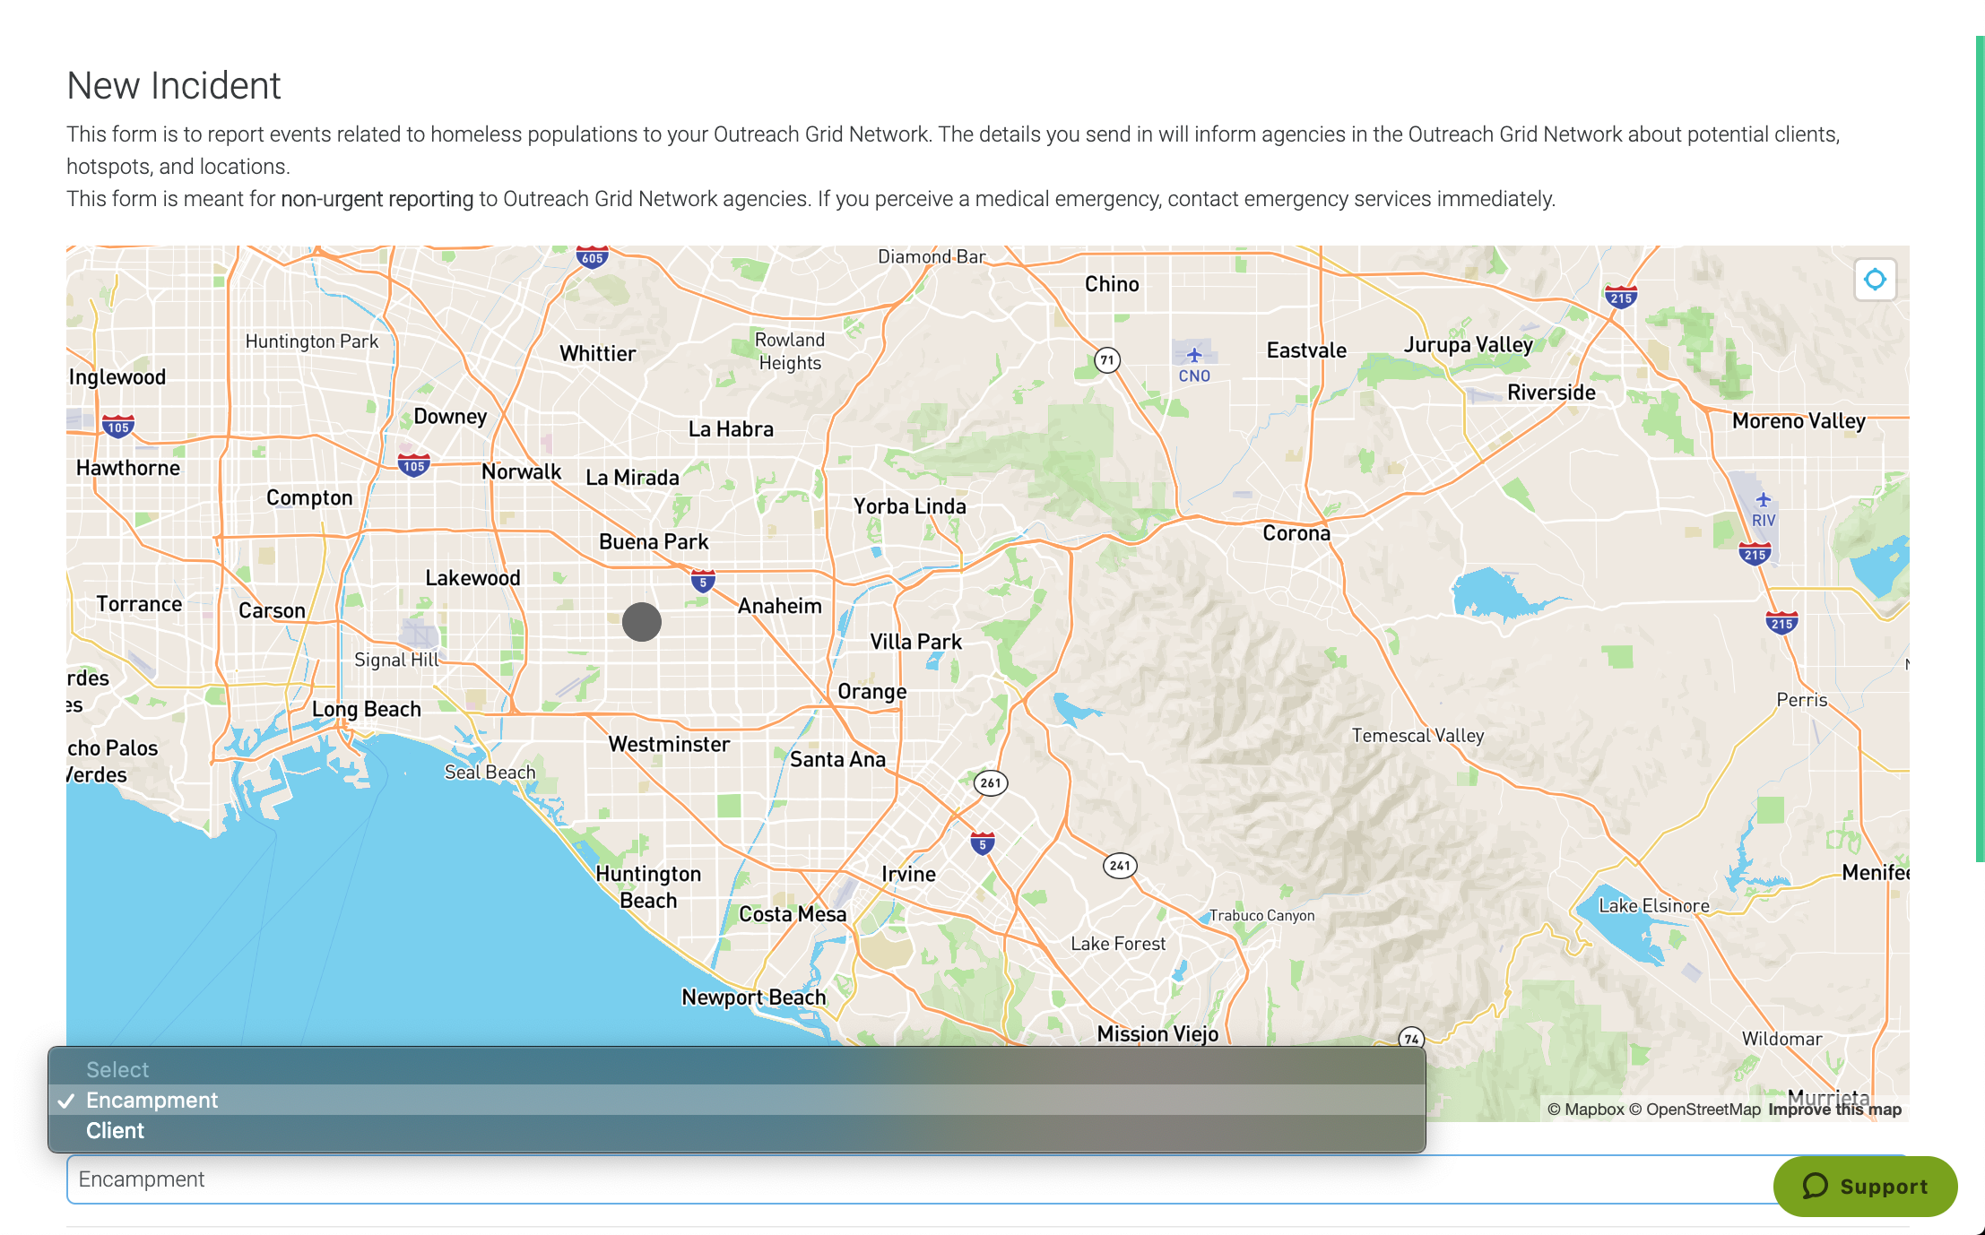Viewport: 1985px width, 1235px height.
Task: Click the geolocate button on map
Action: [1875, 280]
